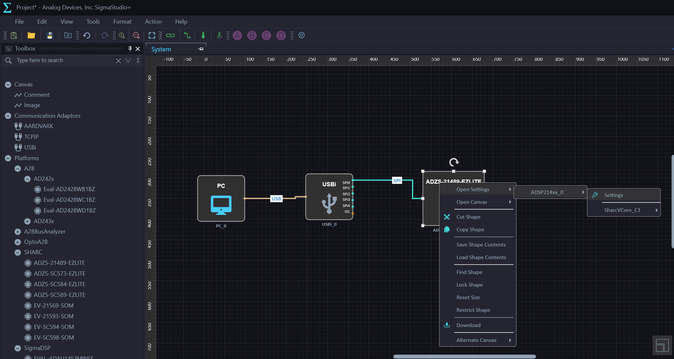Collapse the A2B tree node

(x=18, y=169)
